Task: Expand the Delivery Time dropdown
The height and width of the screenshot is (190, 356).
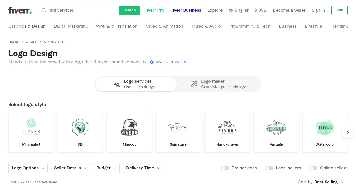Action: 143,168
